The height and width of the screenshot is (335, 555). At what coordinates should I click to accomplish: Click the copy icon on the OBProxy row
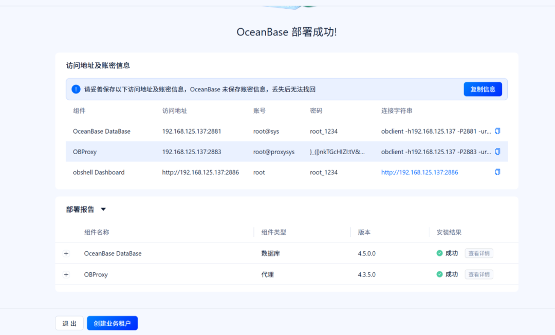point(497,152)
